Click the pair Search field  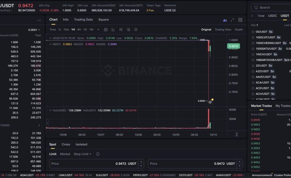click(x=272, y=7)
